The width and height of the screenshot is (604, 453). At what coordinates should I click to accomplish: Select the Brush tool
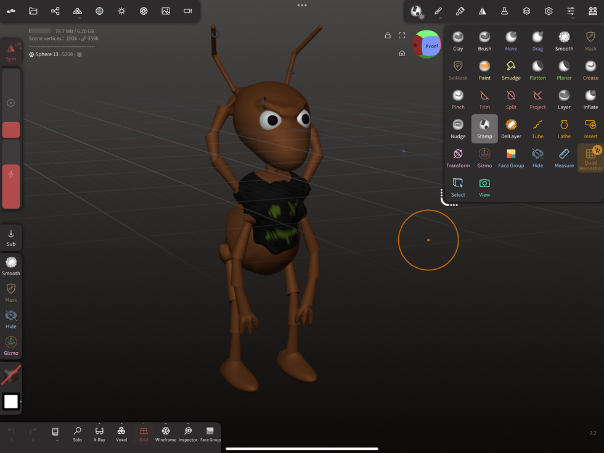(x=484, y=41)
